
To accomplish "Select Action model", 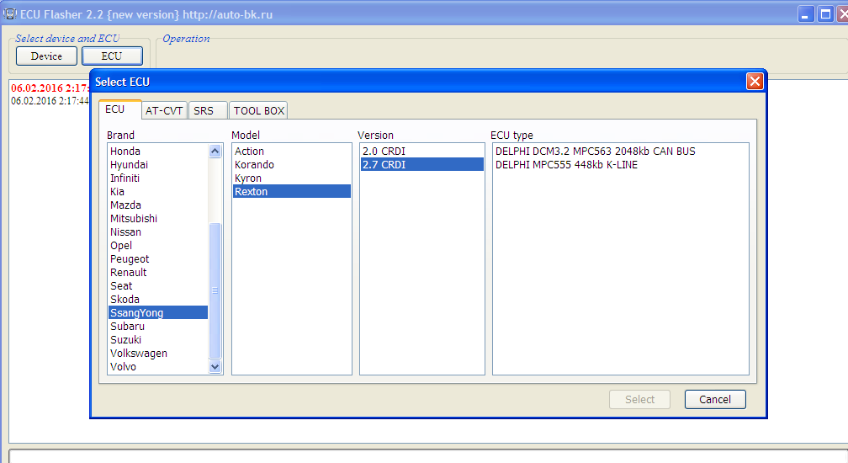I will click(x=291, y=151).
